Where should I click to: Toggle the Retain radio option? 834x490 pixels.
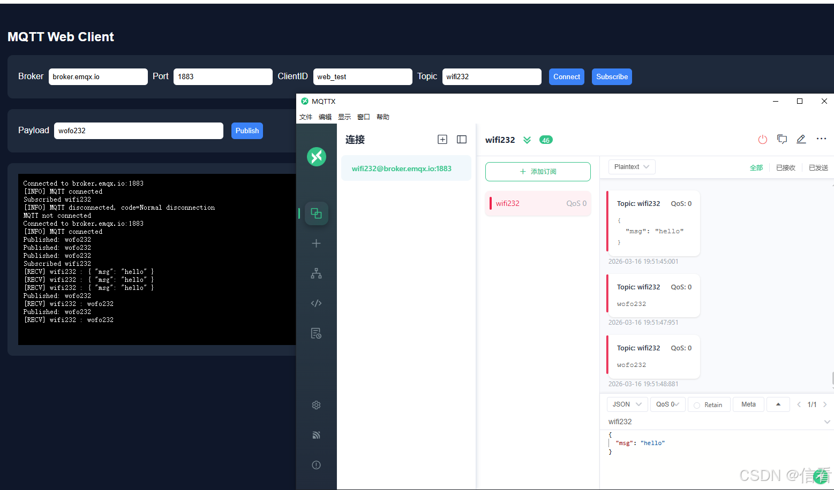697,405
